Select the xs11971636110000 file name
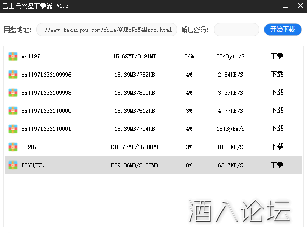307x234 pixels. click(46, 111)
